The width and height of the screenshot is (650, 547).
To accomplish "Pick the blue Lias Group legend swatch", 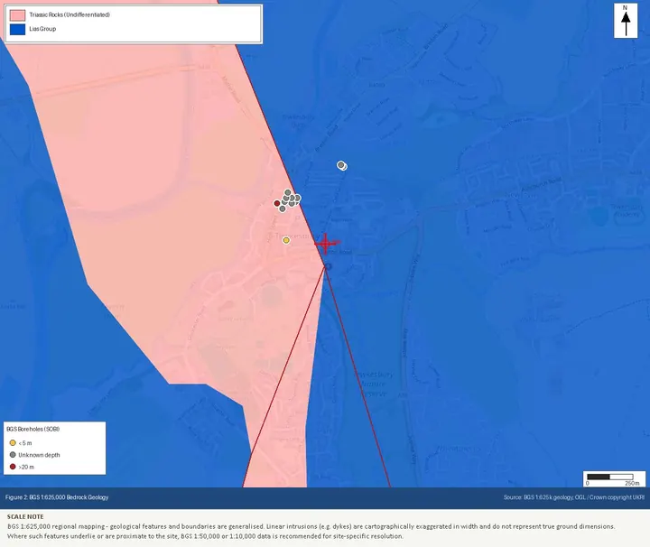I will click(17, 30).
